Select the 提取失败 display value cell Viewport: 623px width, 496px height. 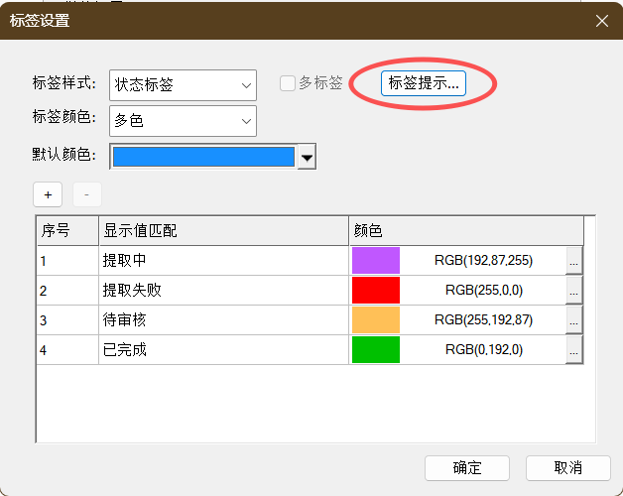pyautogui.click(x=222, y=291)
